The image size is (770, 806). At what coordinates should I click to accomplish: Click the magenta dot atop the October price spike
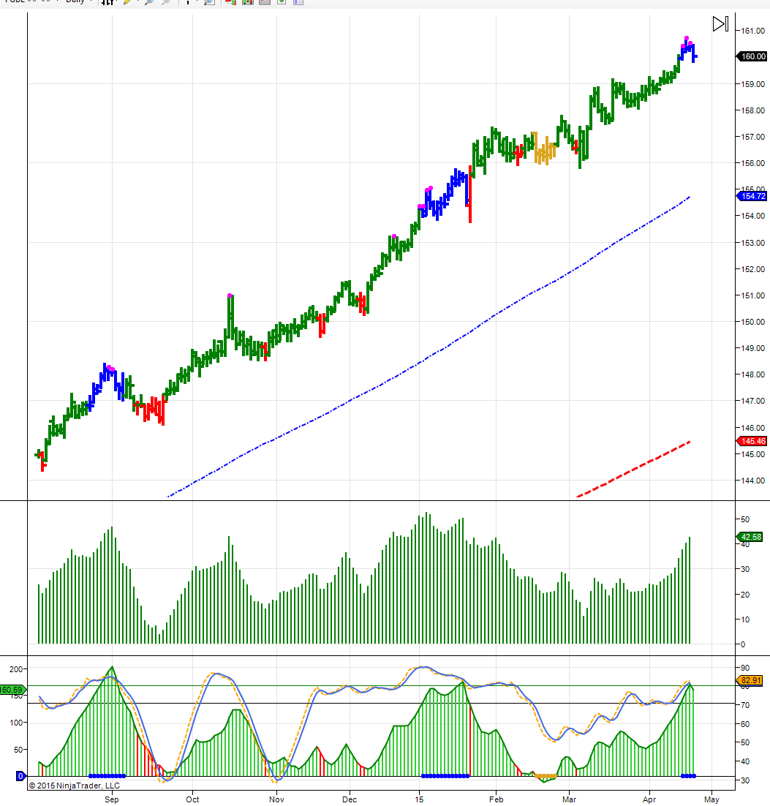[x=230, y=295]
